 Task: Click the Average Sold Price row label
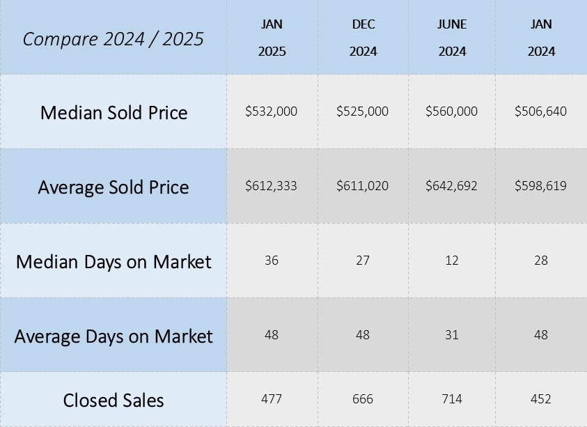(x=114, y=187)
